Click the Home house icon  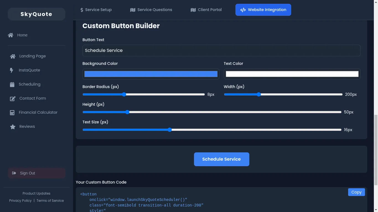coord(11,35)
